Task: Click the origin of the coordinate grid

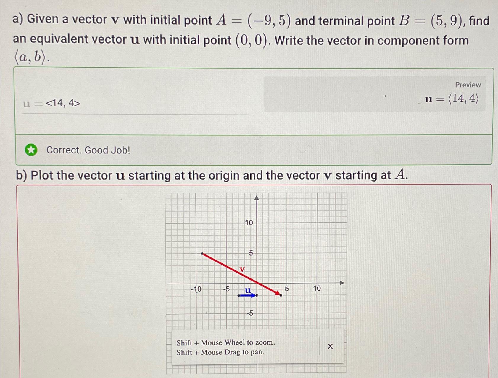Action: click(x=256, y=284)
